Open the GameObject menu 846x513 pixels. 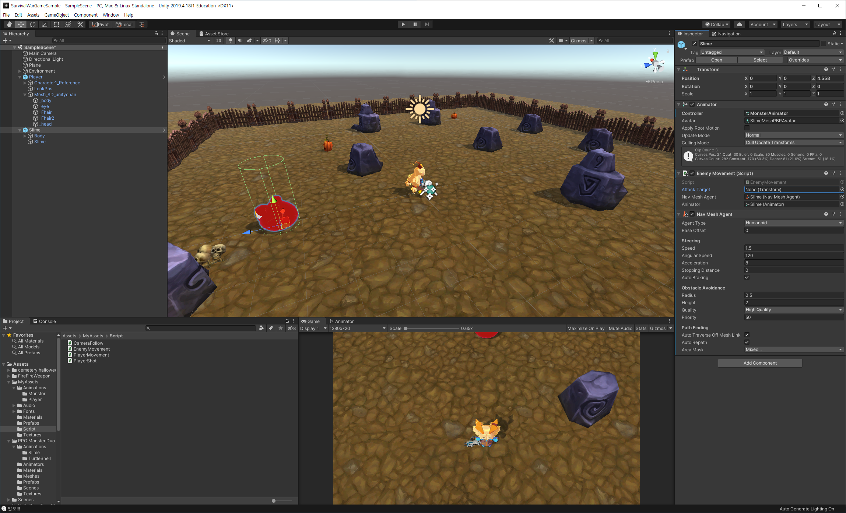point(56,15)
